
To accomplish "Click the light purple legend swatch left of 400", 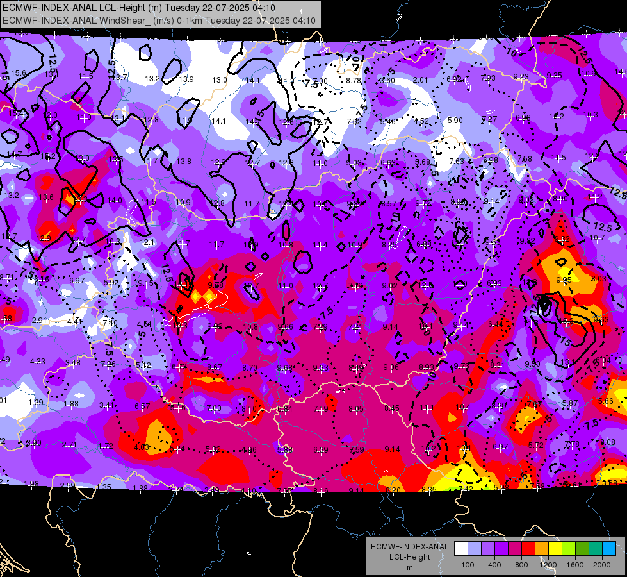I will [488, 548].
